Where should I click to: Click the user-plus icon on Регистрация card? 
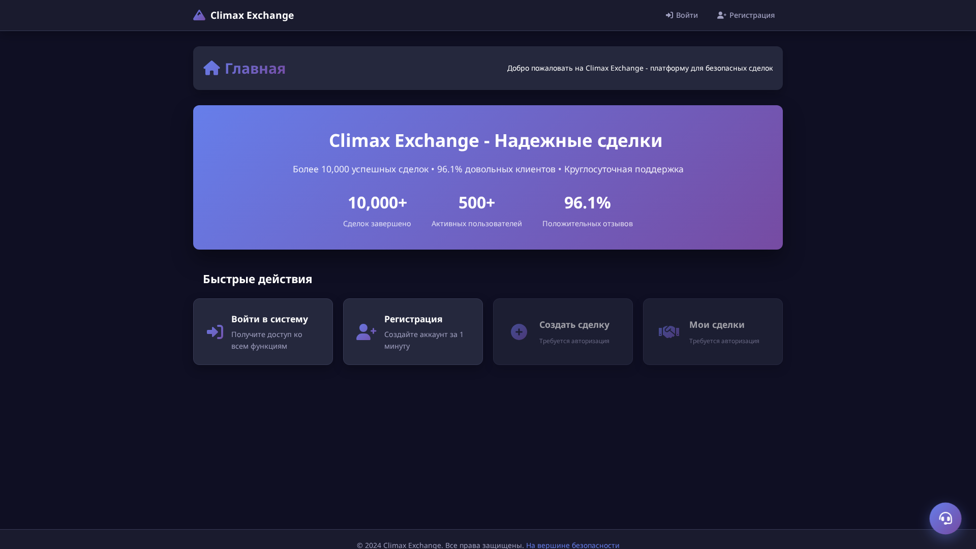tap(366, 331)
